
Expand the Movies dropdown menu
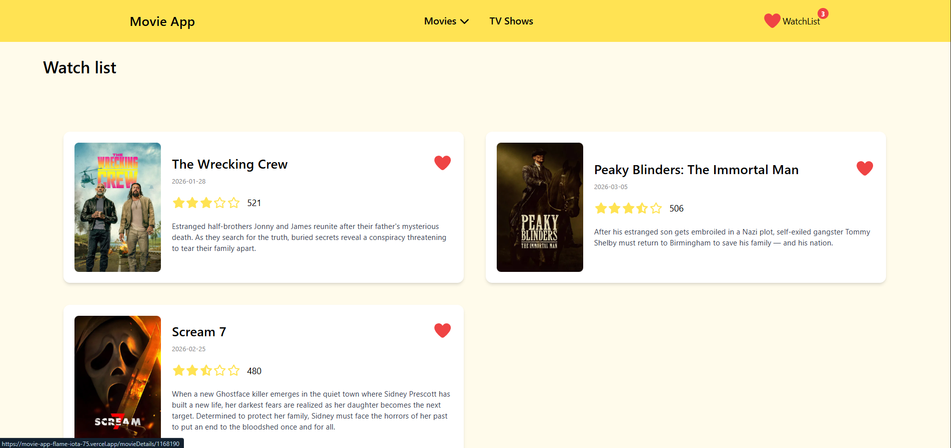pos(446,21)
